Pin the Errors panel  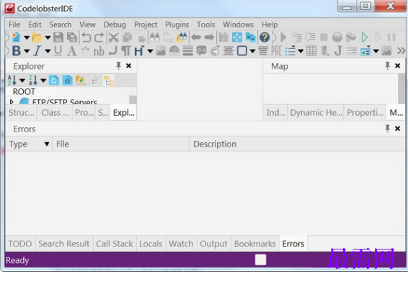[387, 129]
